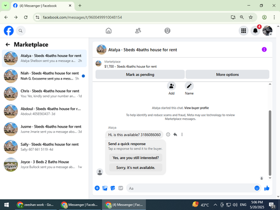Open browser zoom magnifier icon
The height and width of the screenshot is (210, 280).
tap(242, 17)
